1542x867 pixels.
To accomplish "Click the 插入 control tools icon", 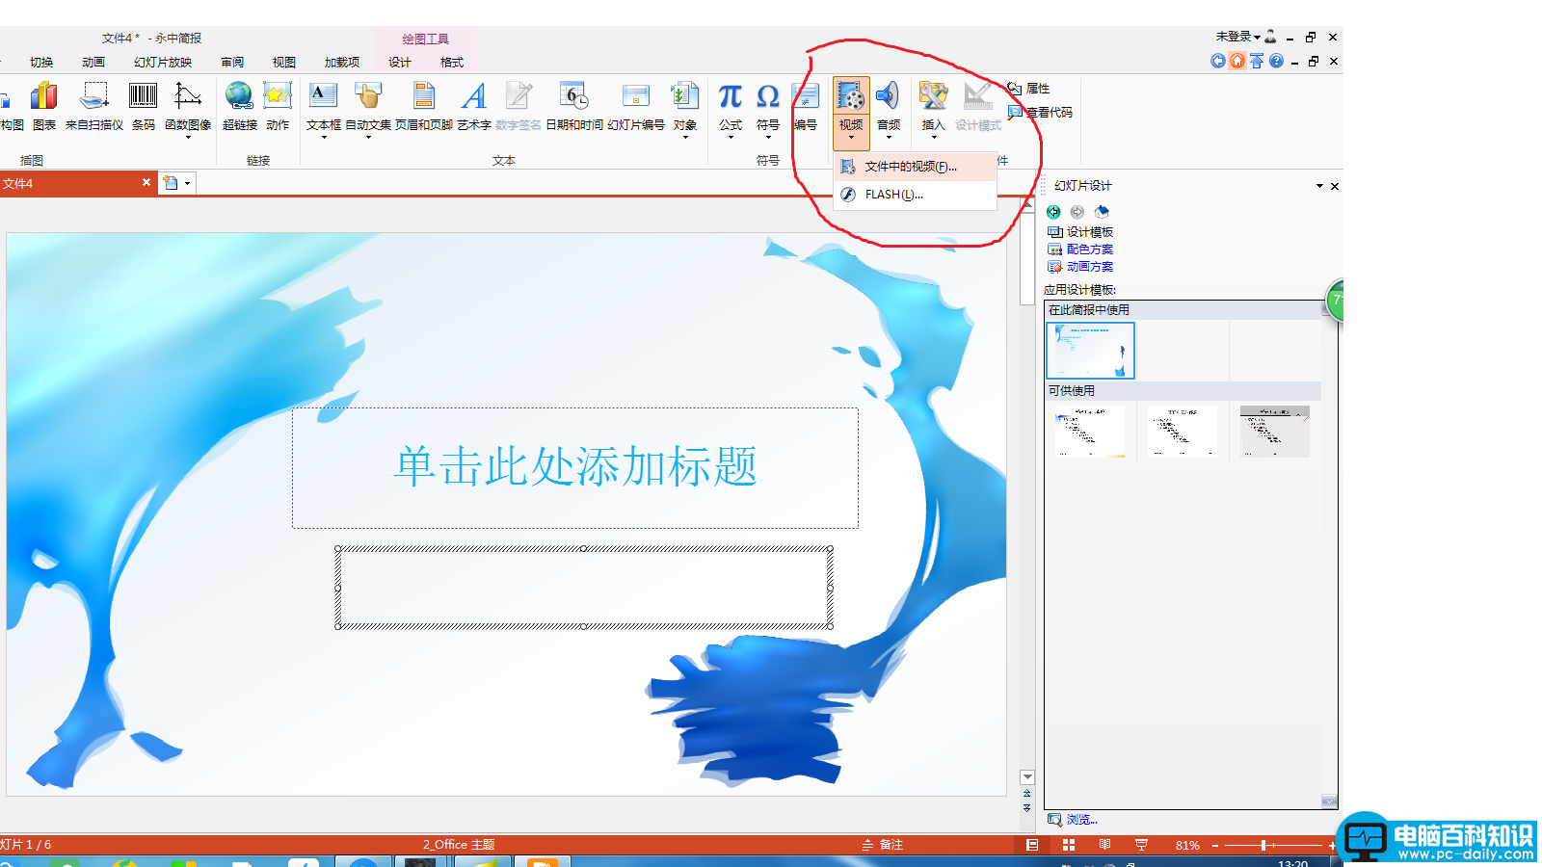I will (x=933, y=96).
